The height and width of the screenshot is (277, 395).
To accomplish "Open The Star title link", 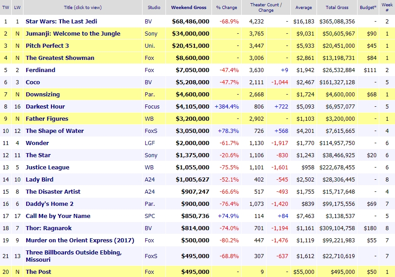I will tap(38, 155).
